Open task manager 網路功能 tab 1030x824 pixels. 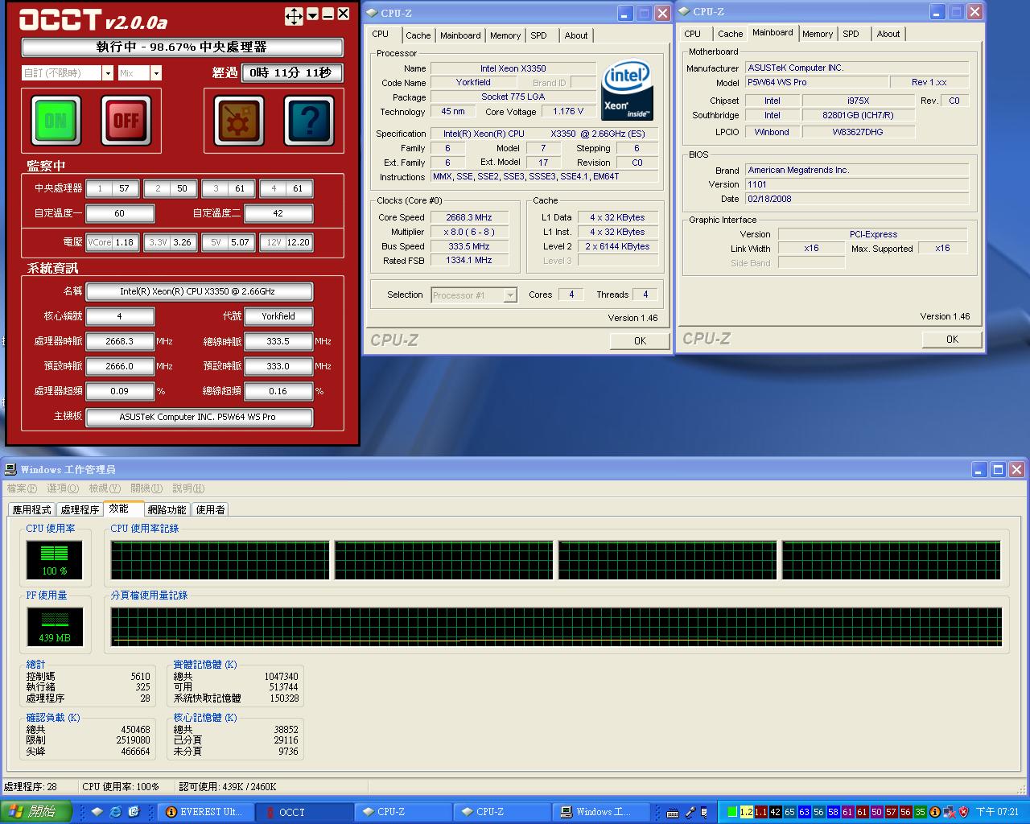pyautogui.click(x=167, y=509)
